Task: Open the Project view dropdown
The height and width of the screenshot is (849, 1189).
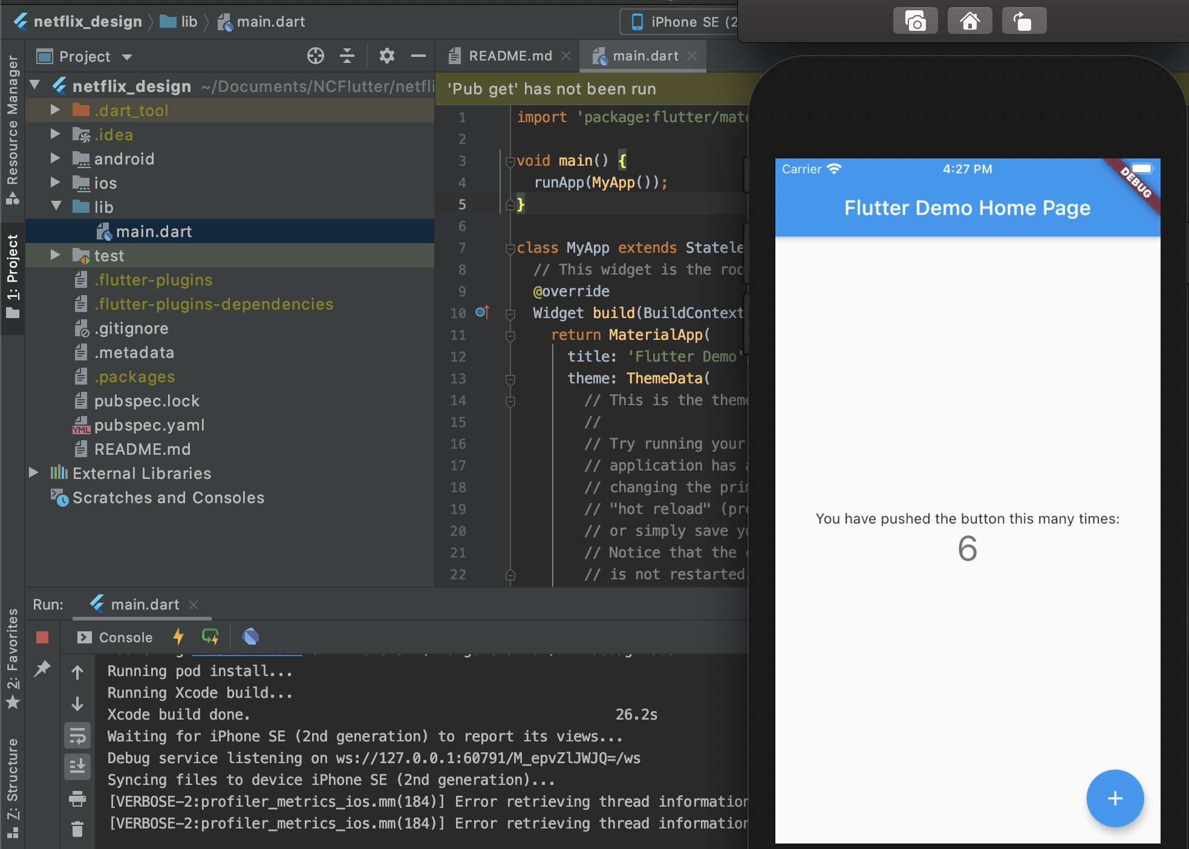Action: 127,56
